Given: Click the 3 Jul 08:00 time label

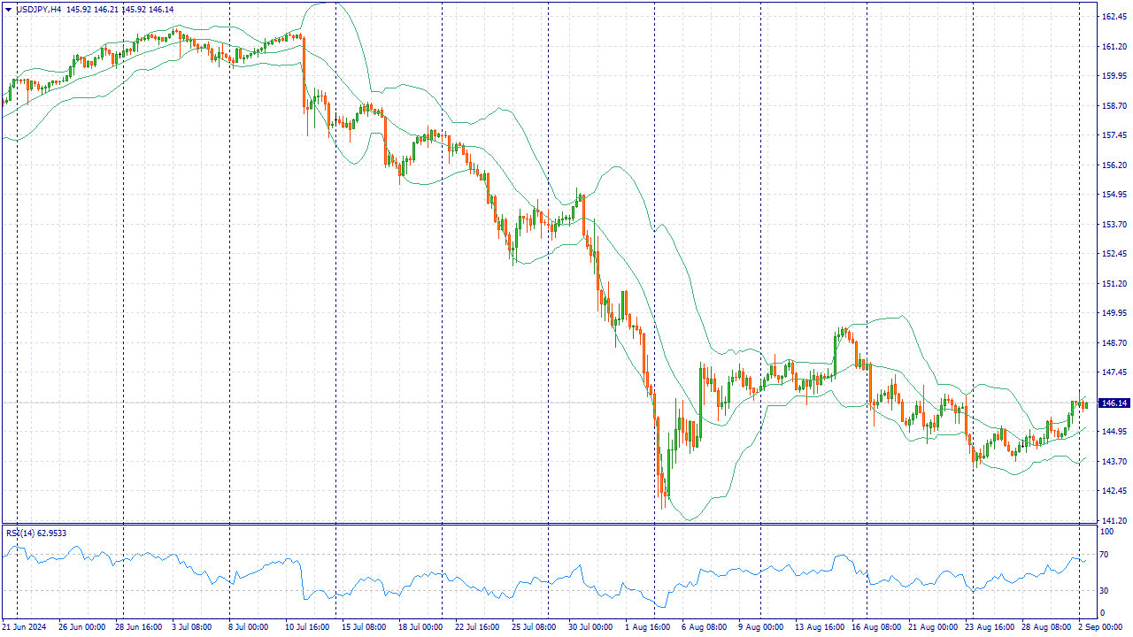Looking at the screenshot, I should coord(190,627).
